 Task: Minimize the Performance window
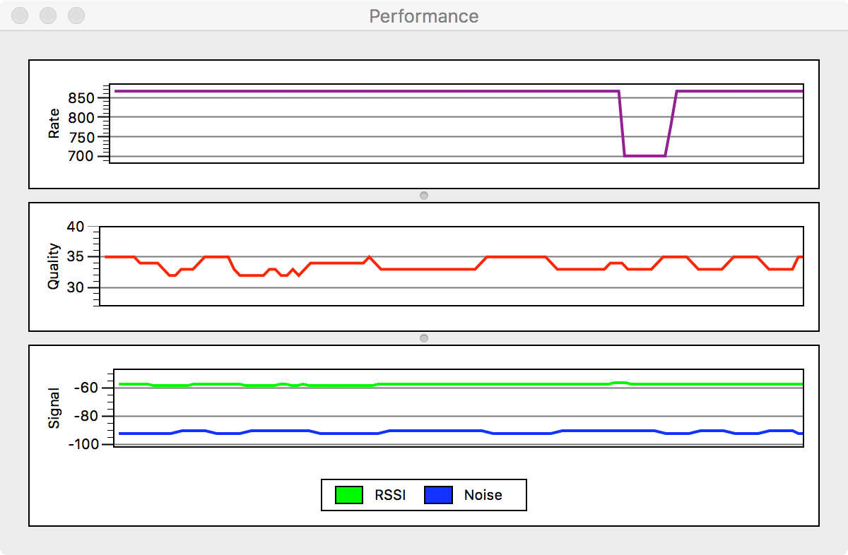click(49, 16)
